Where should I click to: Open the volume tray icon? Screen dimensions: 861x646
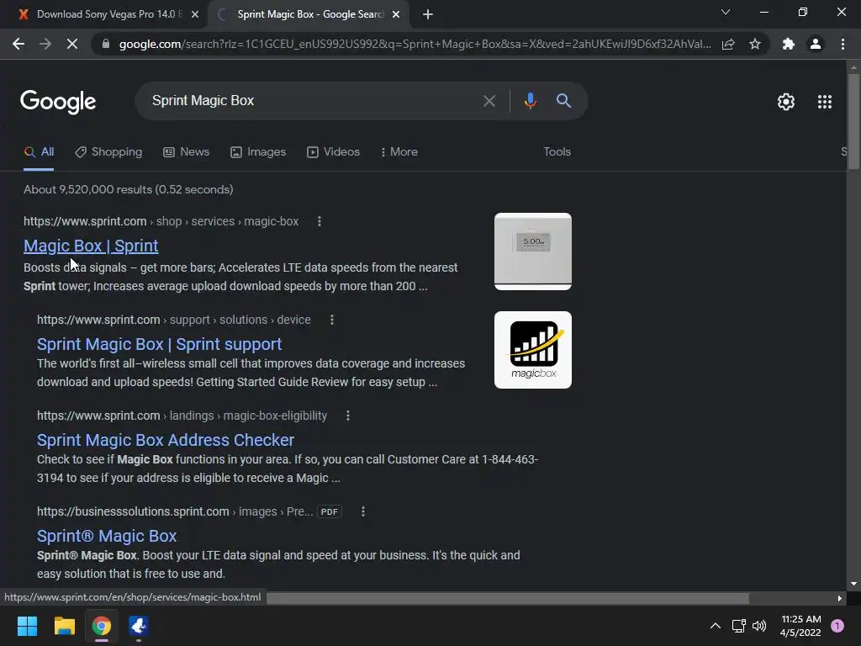click(x=759, y=626)
